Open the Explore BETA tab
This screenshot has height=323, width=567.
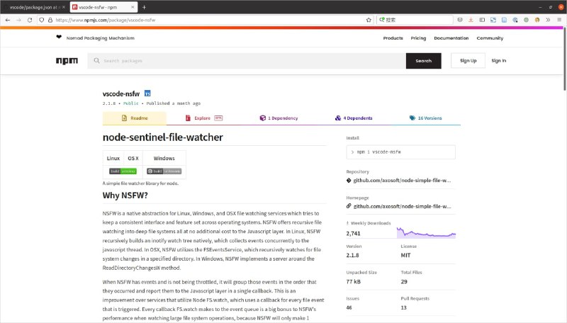coord(203,118)
